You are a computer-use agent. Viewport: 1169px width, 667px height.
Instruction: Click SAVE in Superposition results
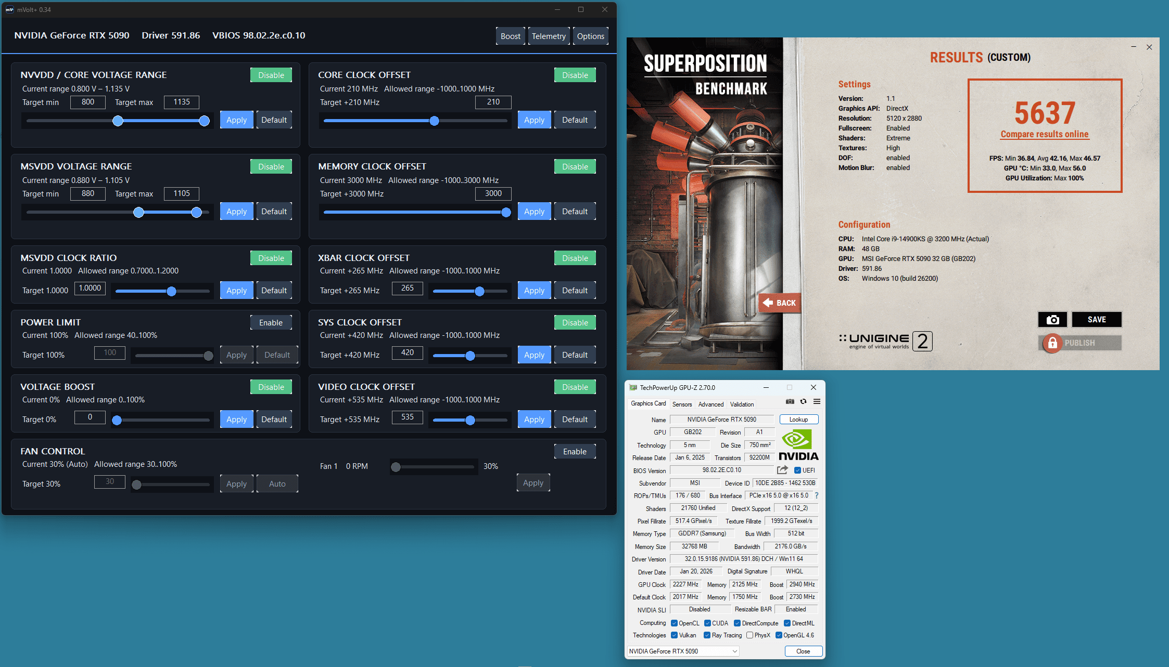click(1097, 319)
